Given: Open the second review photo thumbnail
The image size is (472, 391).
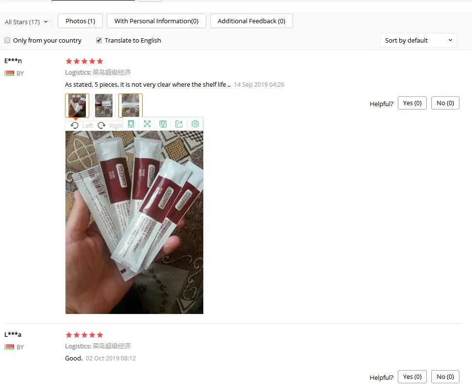Looking at the screenshot, I should click(104, 106).
